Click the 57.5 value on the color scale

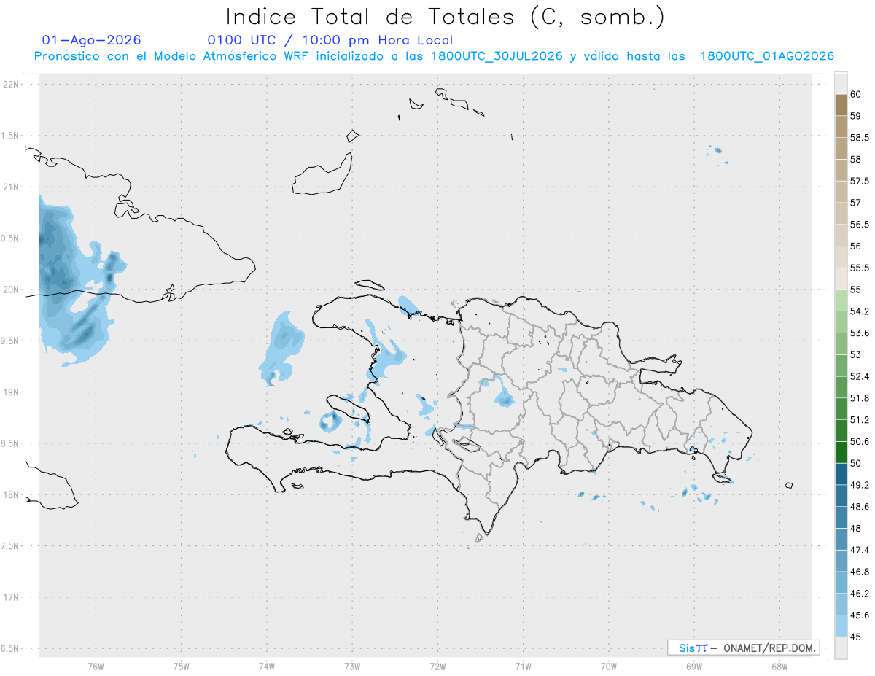click(x=860, y=181)
